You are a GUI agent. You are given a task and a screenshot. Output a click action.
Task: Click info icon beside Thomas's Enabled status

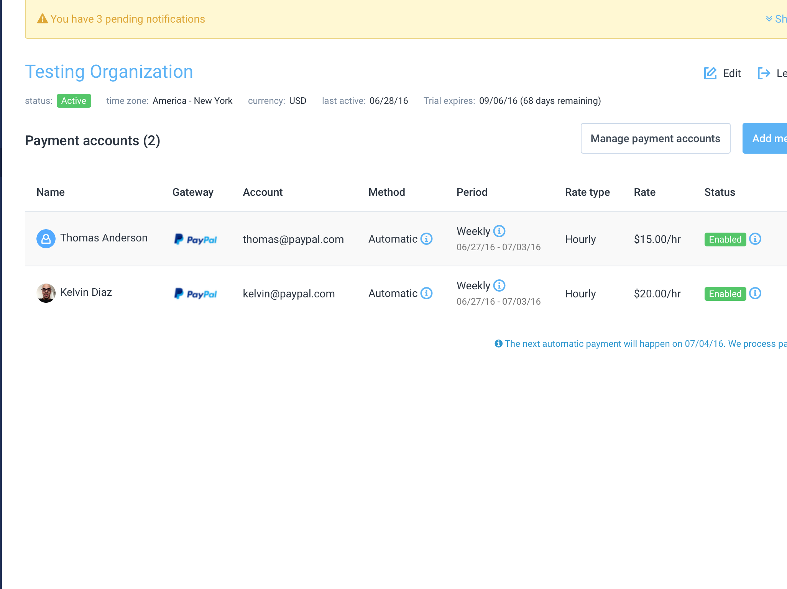pyautogui.click(x=755, y=239)
